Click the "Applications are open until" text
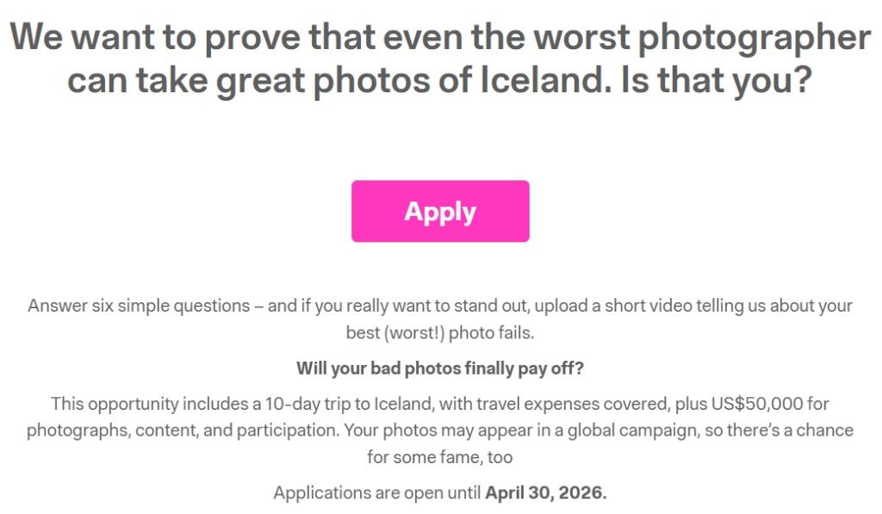The height and width of the screenshot is (514, 882). [377, 493]
